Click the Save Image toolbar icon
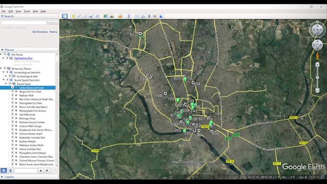 (x=150, y=16)
